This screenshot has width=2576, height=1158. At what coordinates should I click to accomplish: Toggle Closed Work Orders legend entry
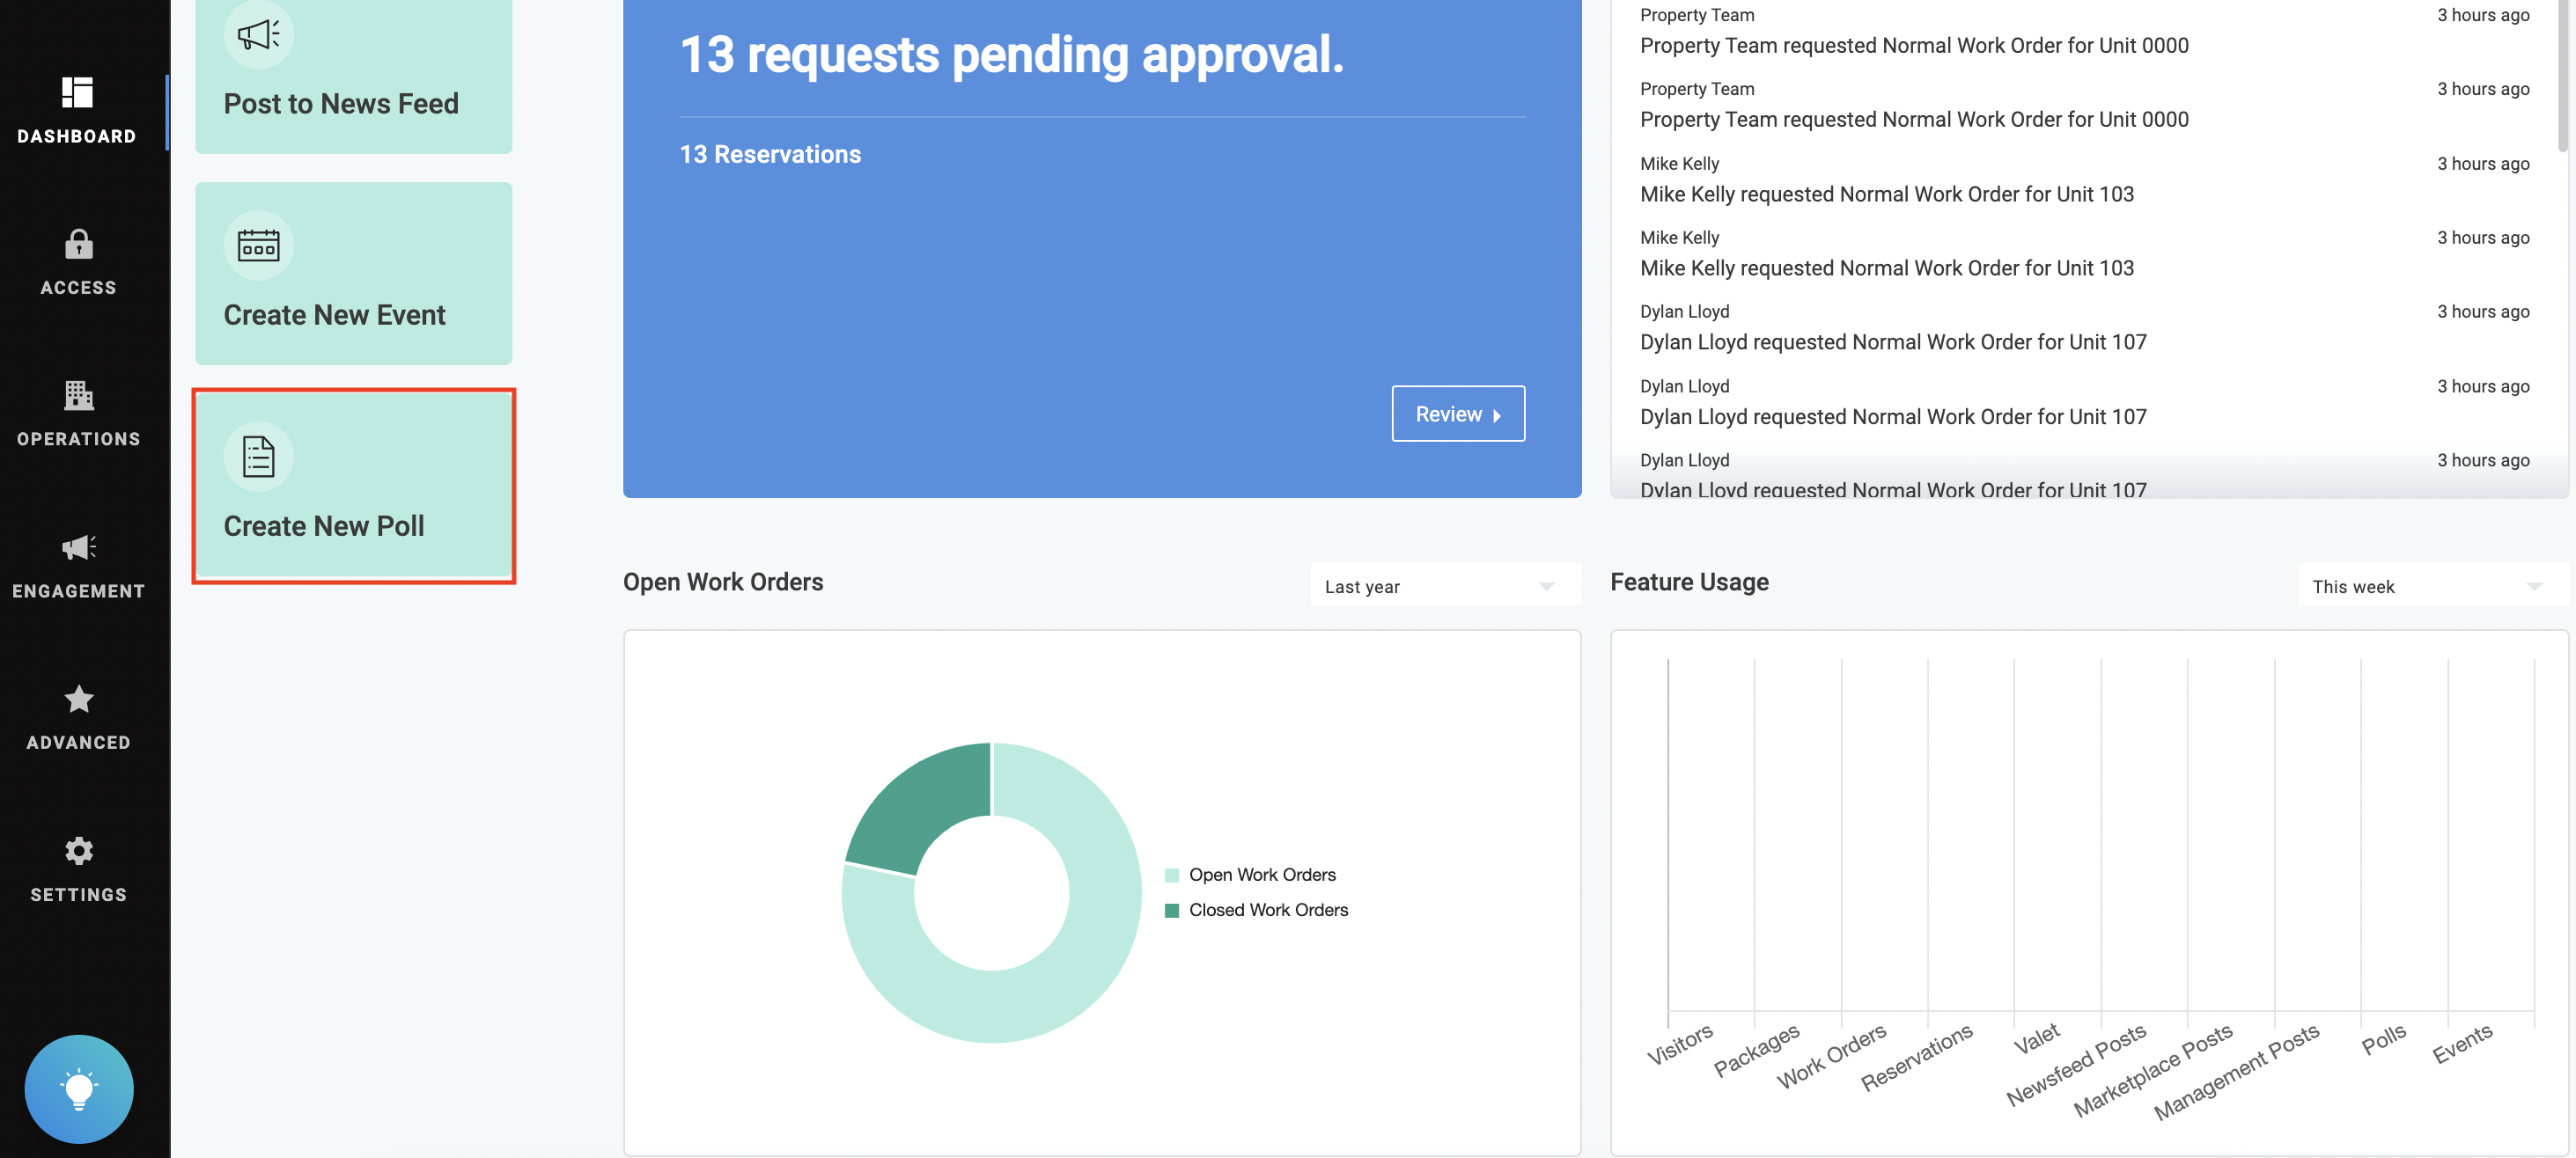point(1267,910)
